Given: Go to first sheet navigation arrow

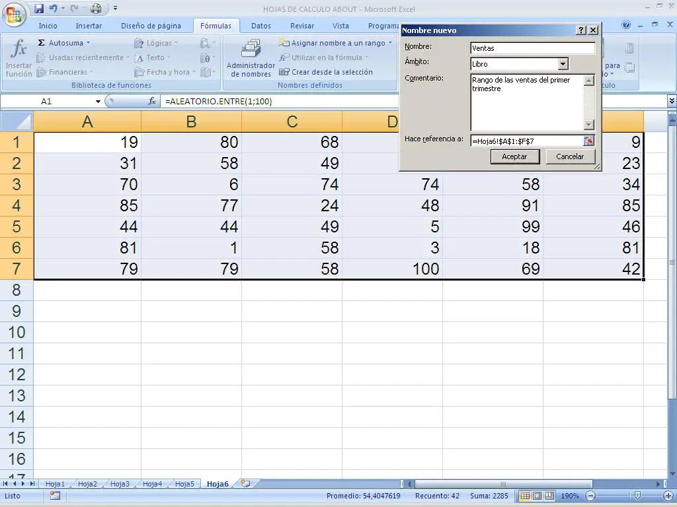Looking at the screenshot, I should [5, 484].
